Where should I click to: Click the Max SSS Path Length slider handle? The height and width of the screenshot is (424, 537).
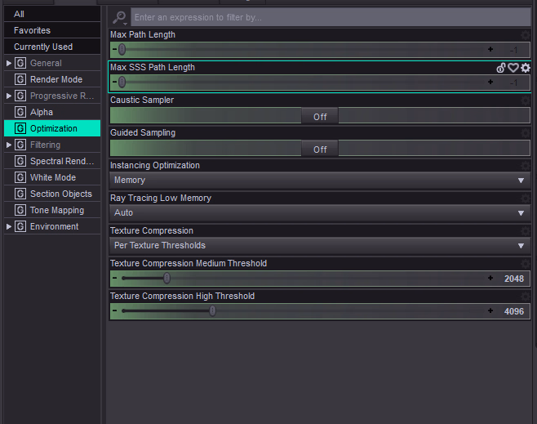pyautogui.click(x=122, y=82)
